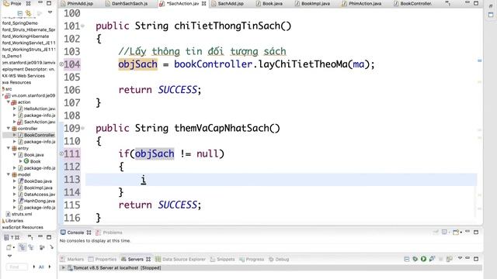Open the Snippets tab
The height and width of the screenshot is (279, 497).
pyautogui.click(x=223, y=260)
